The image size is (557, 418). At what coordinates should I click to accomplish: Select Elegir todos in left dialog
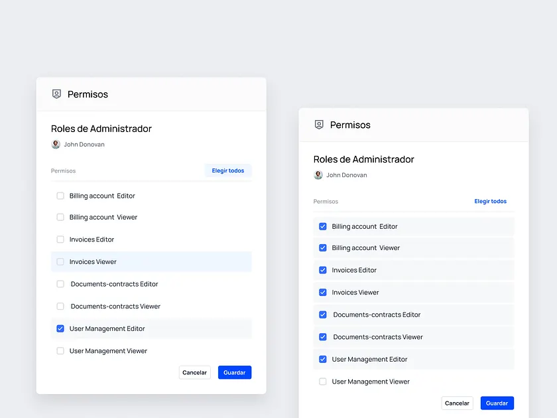tap(227, 171)
